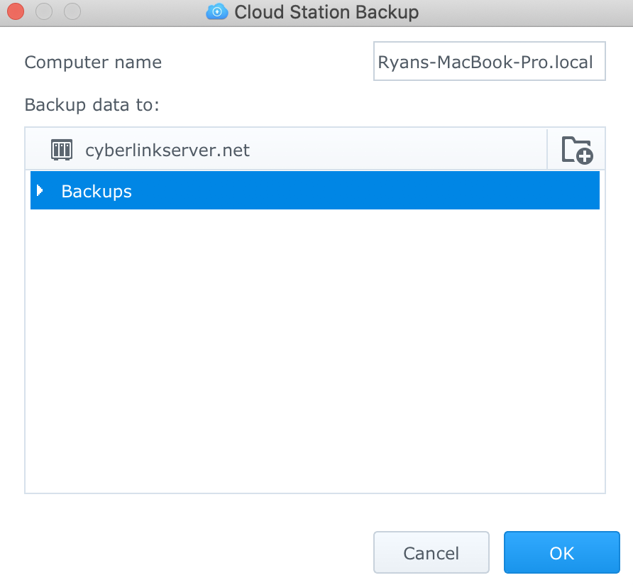Click the greyed-out zoom window button
The image size is (633, 585).
pos(72,11)
